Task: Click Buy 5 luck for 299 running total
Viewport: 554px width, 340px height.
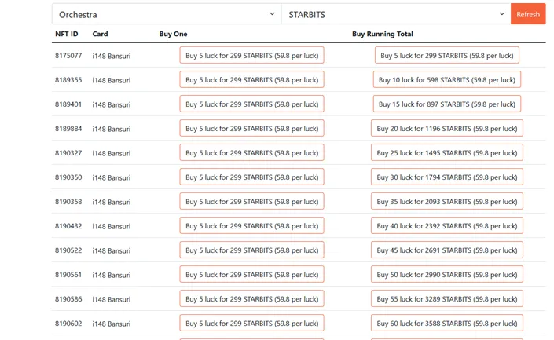Action: [x=447, y=55]
